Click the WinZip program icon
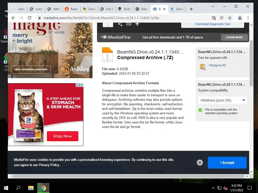The height and width of the screenshot is (193, 258). [203, 67]
